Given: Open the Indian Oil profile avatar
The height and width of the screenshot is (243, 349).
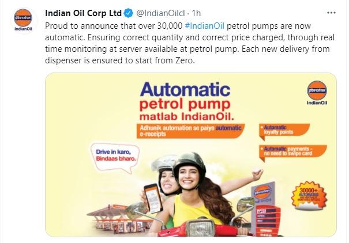Looking at the screenshot, I should click(23, 20).
